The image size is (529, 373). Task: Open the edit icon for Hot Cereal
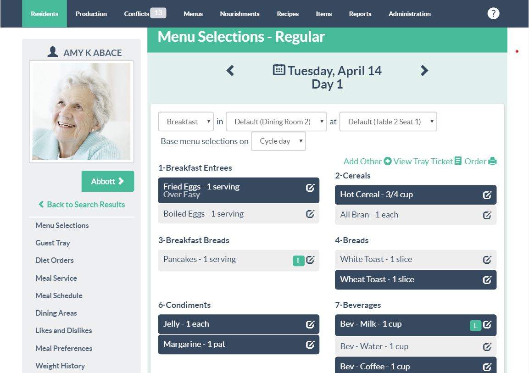click(x=487, y=195)
